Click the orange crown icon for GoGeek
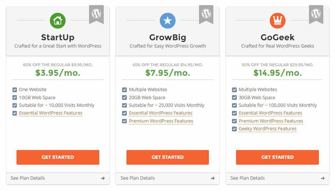Screen dimensions: 335x191 point(277,20)
